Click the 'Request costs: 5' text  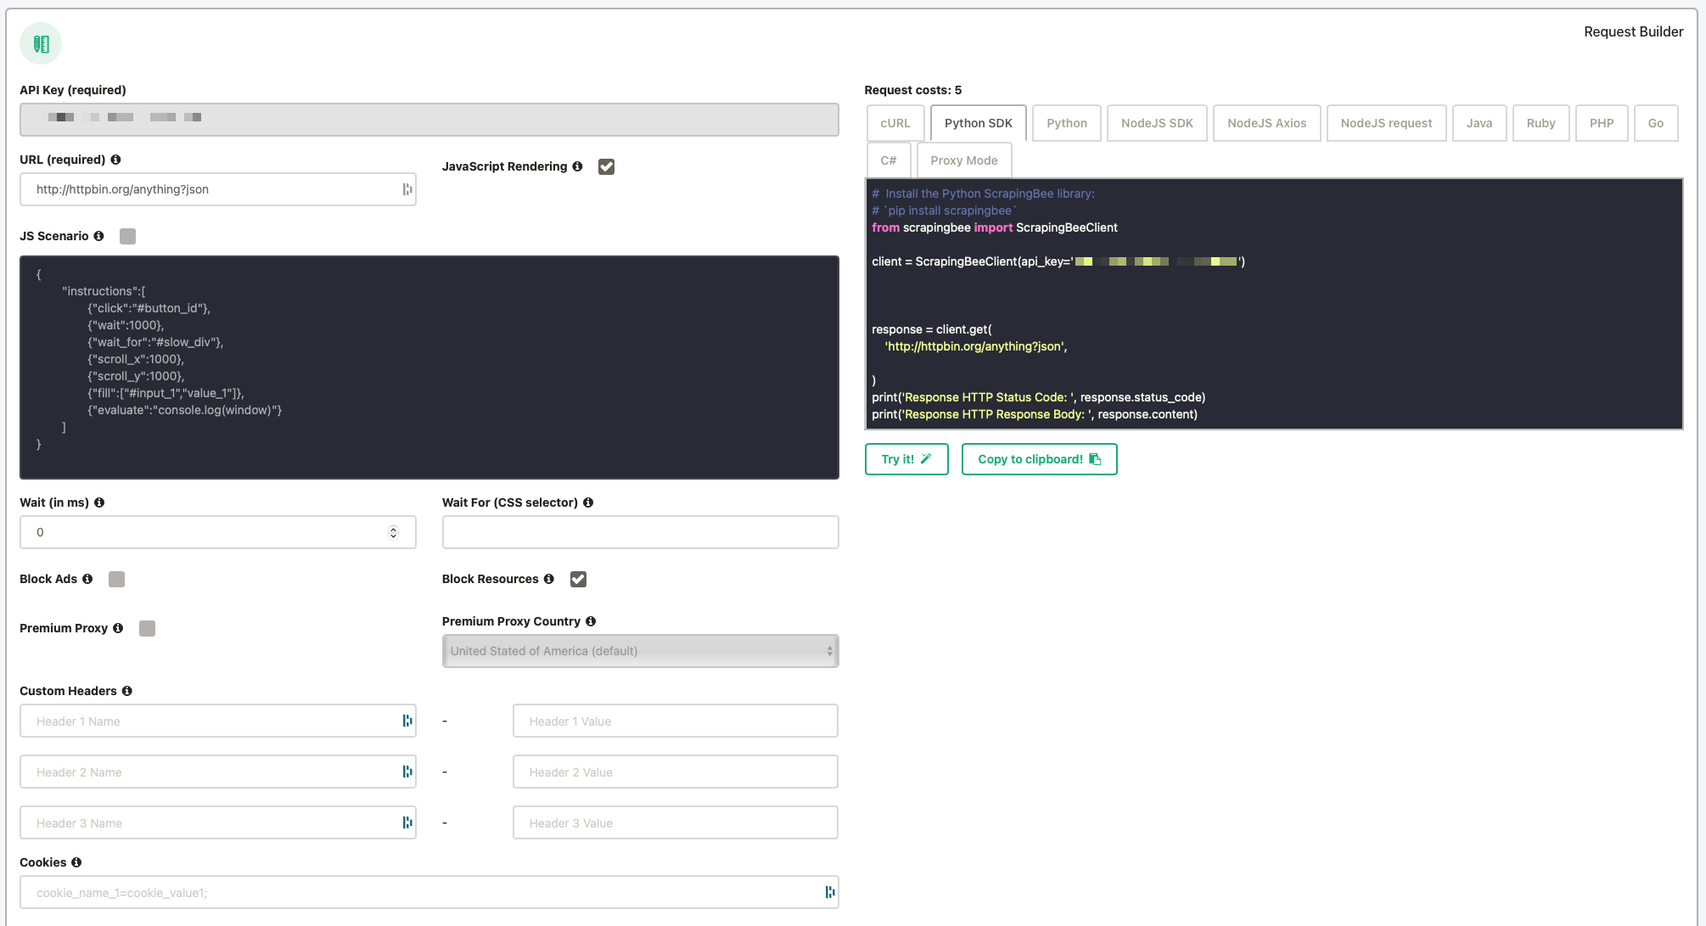point(913,90)
